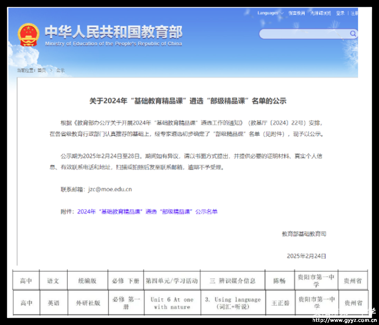Screen dimensions: 379x325
Task: Click the 第四单元/学习活动 cell
Action: pyautogui.click(x=172, y=281)
